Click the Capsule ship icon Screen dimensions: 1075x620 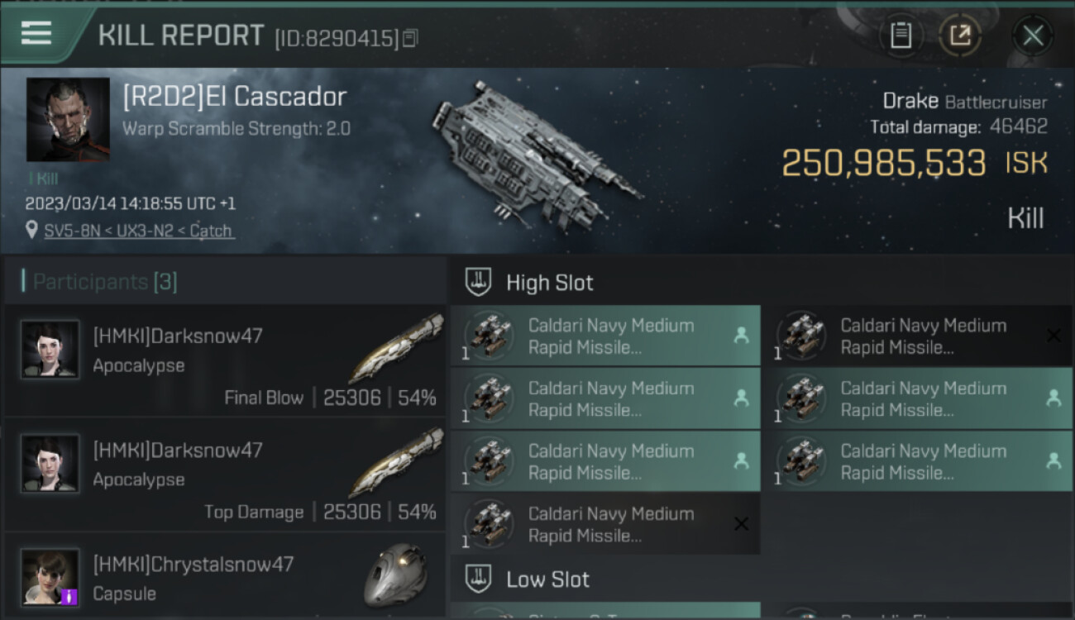click(395, 575)
